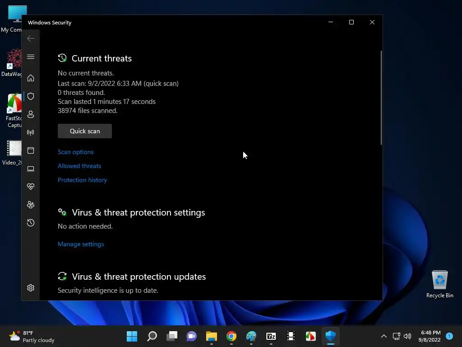Open the film strip video app on taskbar
Image resolution: width=462 pixels, height=347 pixels.
click(291, 336)
